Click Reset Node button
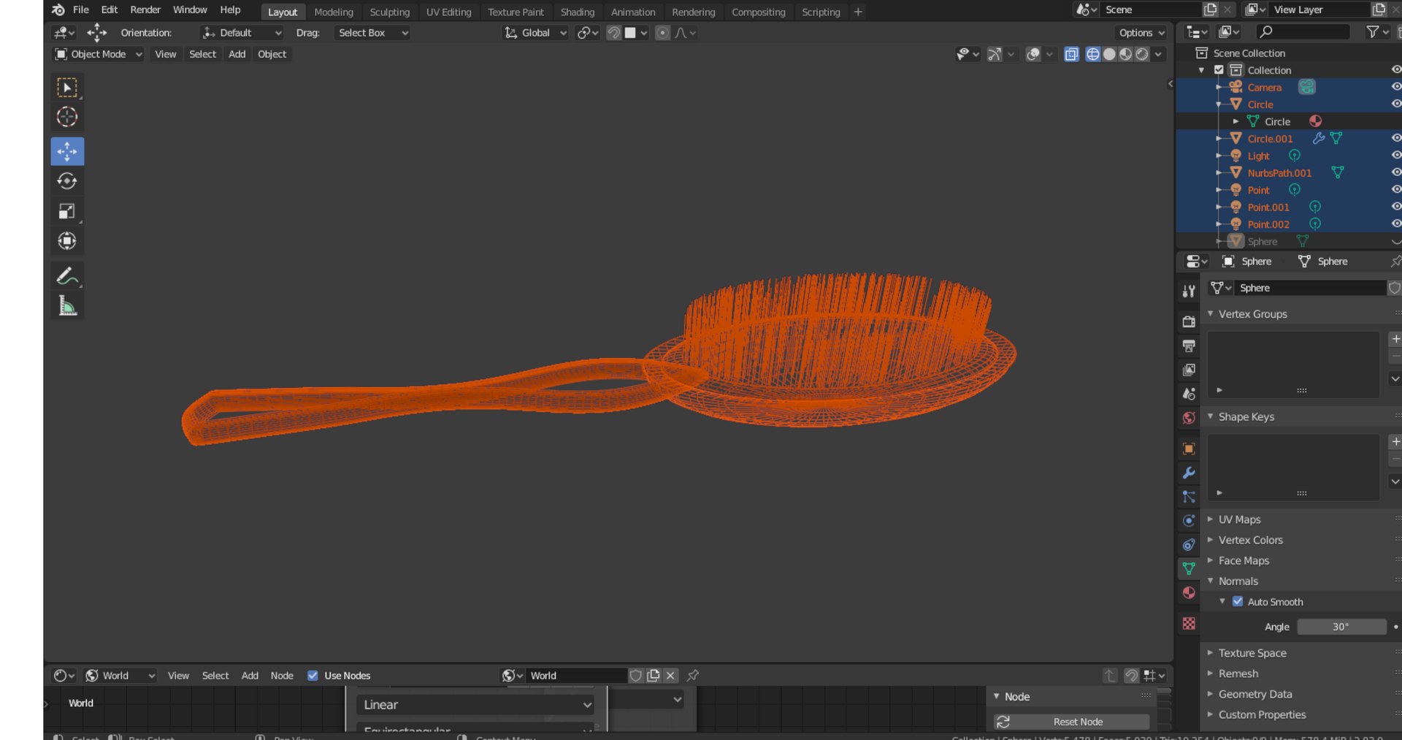 (x=1071, y=722)
